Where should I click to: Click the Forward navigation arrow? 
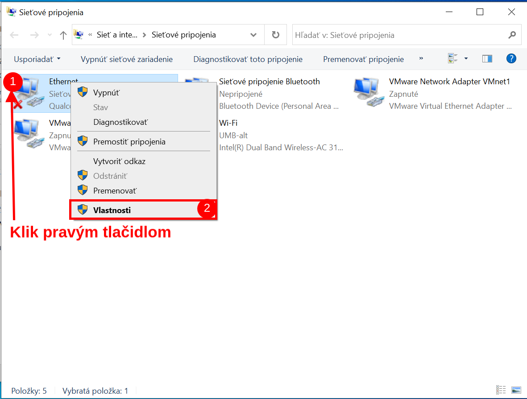[34, 35]
